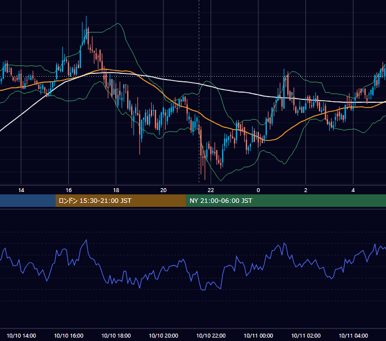Image resolution: width=386 pixels, height=341 pixels.
Task: Click the 10/10 18:00 date label
Action: 116,335
